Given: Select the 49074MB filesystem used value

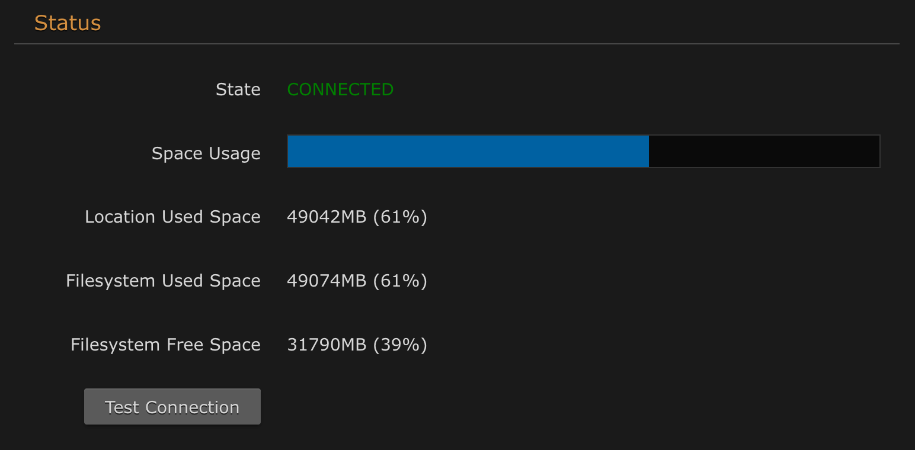Looking at the screenshot, I should coord(327,281).
